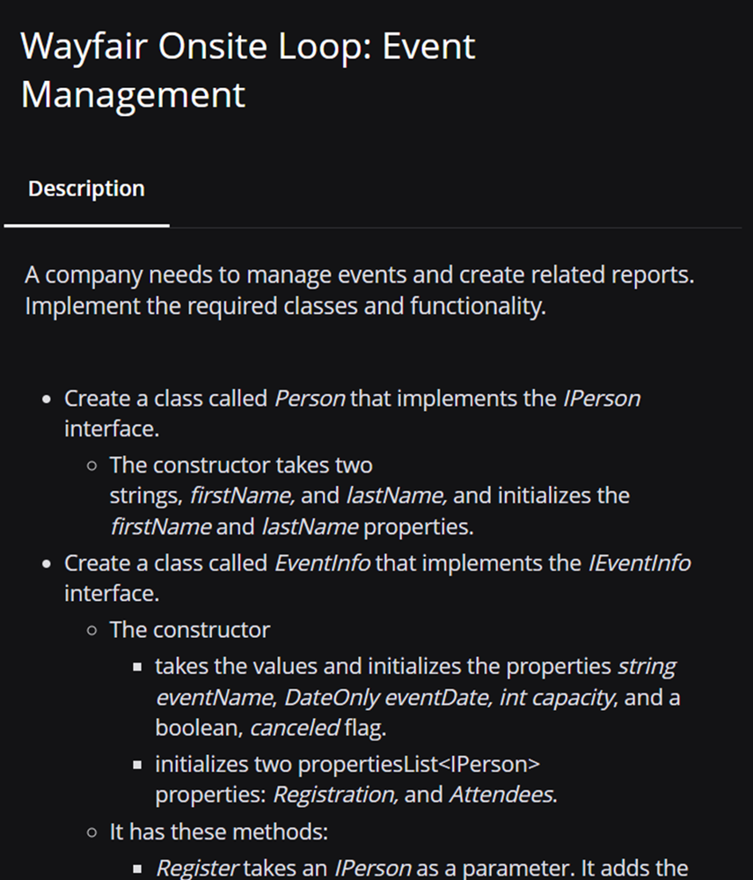The image size is (753, 880).
Task: Click the italic word 'Person' class name
Action: coord(310,398)
